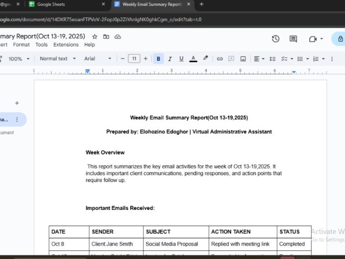Click the left indent ruler marker
The image size is (345, 259).
point(88,71)
